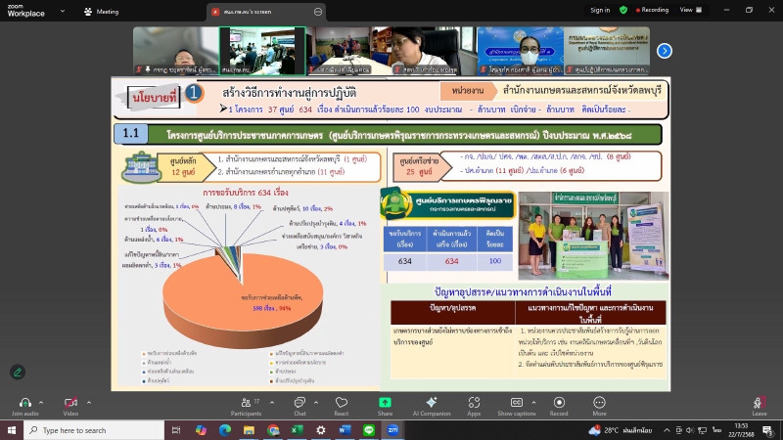The width and height of the screenshot is (783, 440).
Task: Show next participants with the right arrow
Action: [665, 51]
